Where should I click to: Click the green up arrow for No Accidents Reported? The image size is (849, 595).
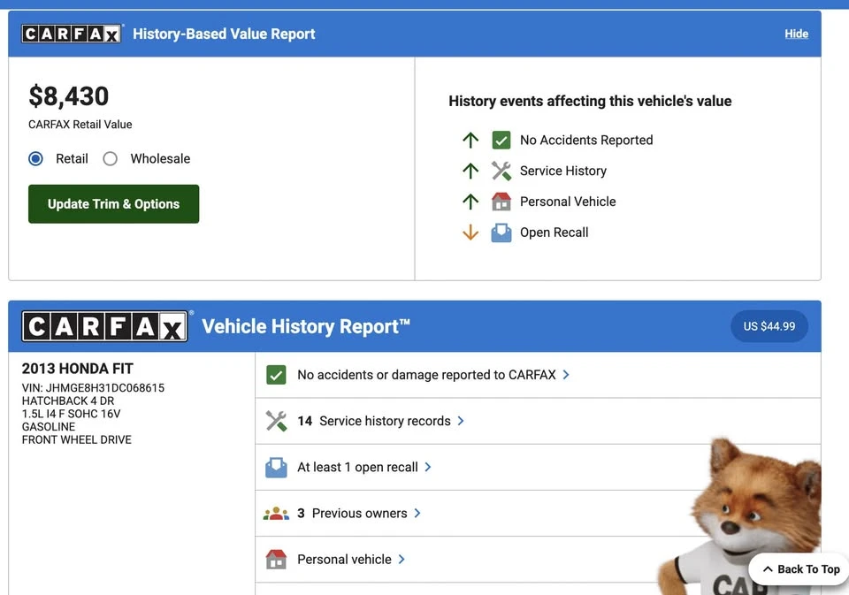(470, 141)
